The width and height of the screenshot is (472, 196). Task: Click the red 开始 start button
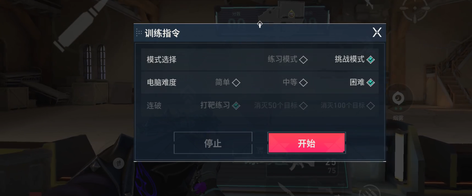pos(307,143)
